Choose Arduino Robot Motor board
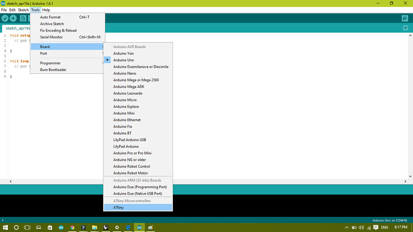This screenshot has width=413, height=232. coord(138,173)
